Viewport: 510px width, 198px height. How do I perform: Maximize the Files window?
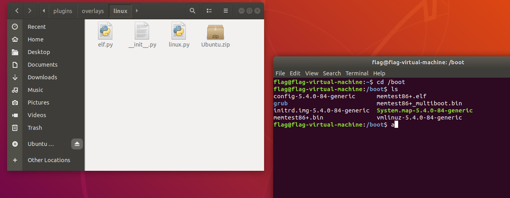click(249, 11)
